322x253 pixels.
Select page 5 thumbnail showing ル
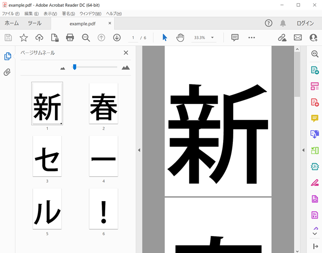[47, 209]
